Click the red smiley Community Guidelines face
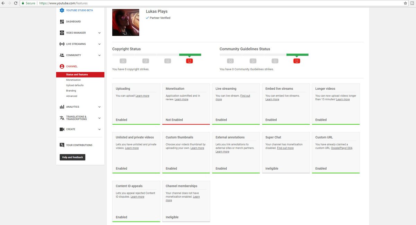Screen dimensions: 416x225 pos(297,61)
